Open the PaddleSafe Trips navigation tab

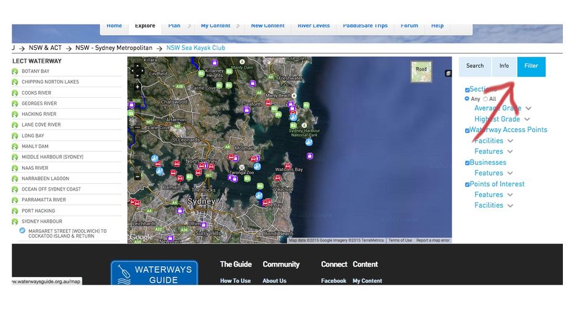click(x=365, y=26)
